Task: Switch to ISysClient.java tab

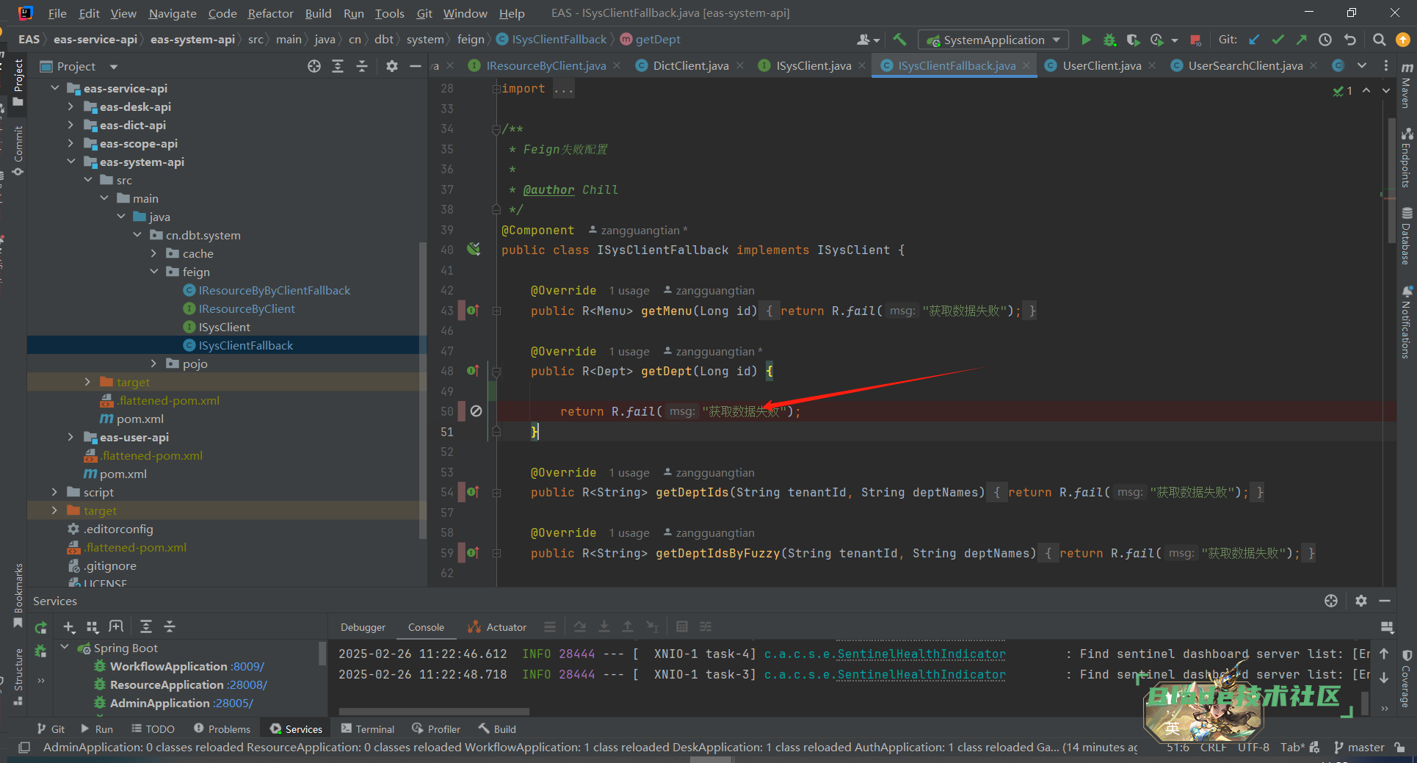Action: click(813, 66)
